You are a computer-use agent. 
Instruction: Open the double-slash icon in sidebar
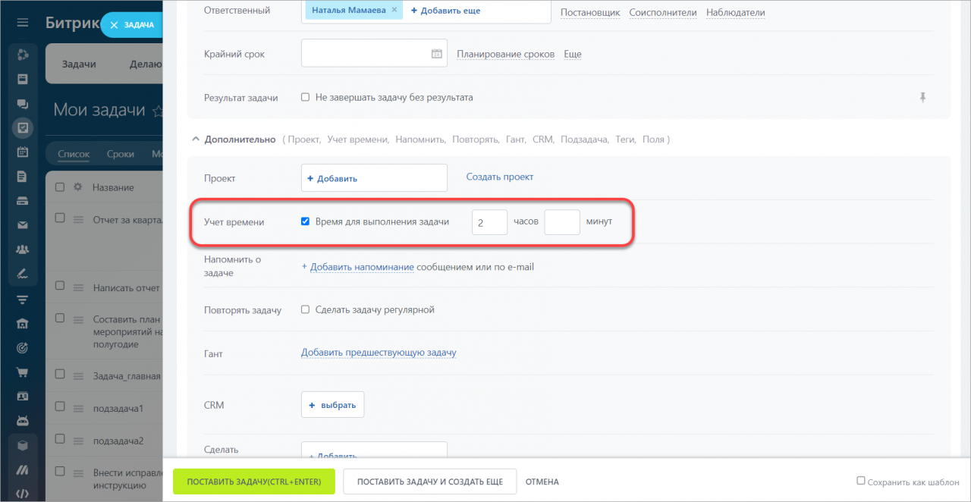point(23,470)
